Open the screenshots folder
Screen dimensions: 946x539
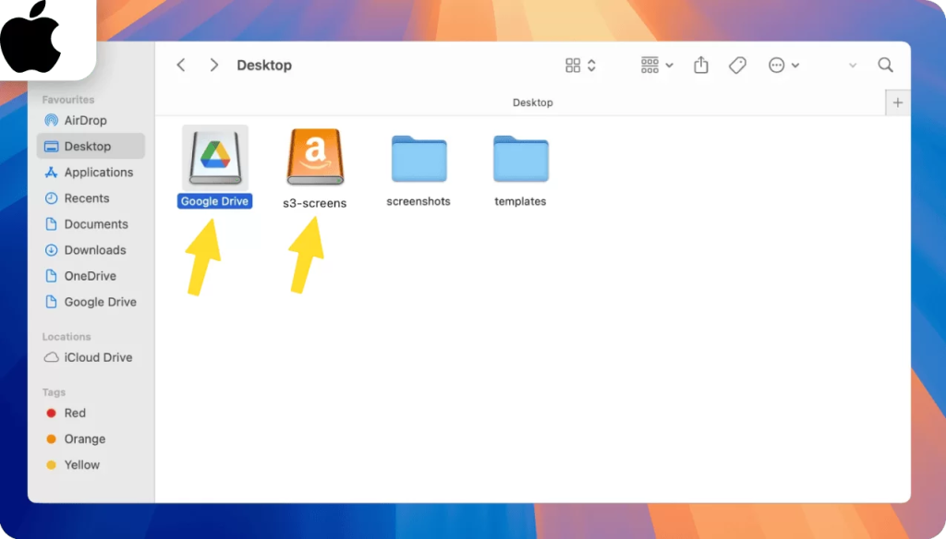(418, 159)
